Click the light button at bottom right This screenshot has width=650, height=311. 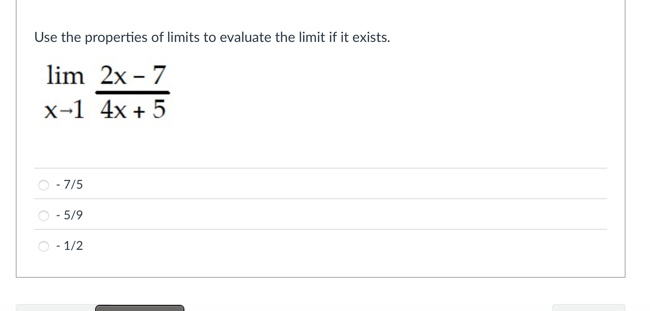(589, 309)
